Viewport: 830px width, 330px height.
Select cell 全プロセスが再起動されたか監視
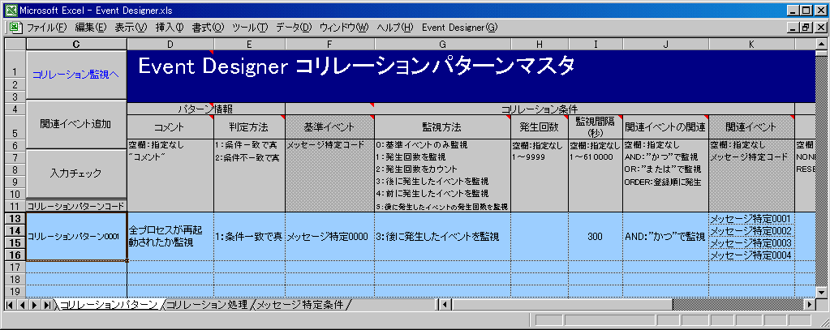(170, 237)
